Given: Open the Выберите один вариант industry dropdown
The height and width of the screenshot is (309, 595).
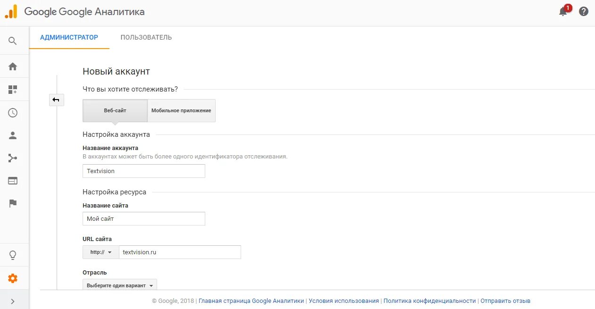Looking at the screenshot, I should [x=120, y=285].
